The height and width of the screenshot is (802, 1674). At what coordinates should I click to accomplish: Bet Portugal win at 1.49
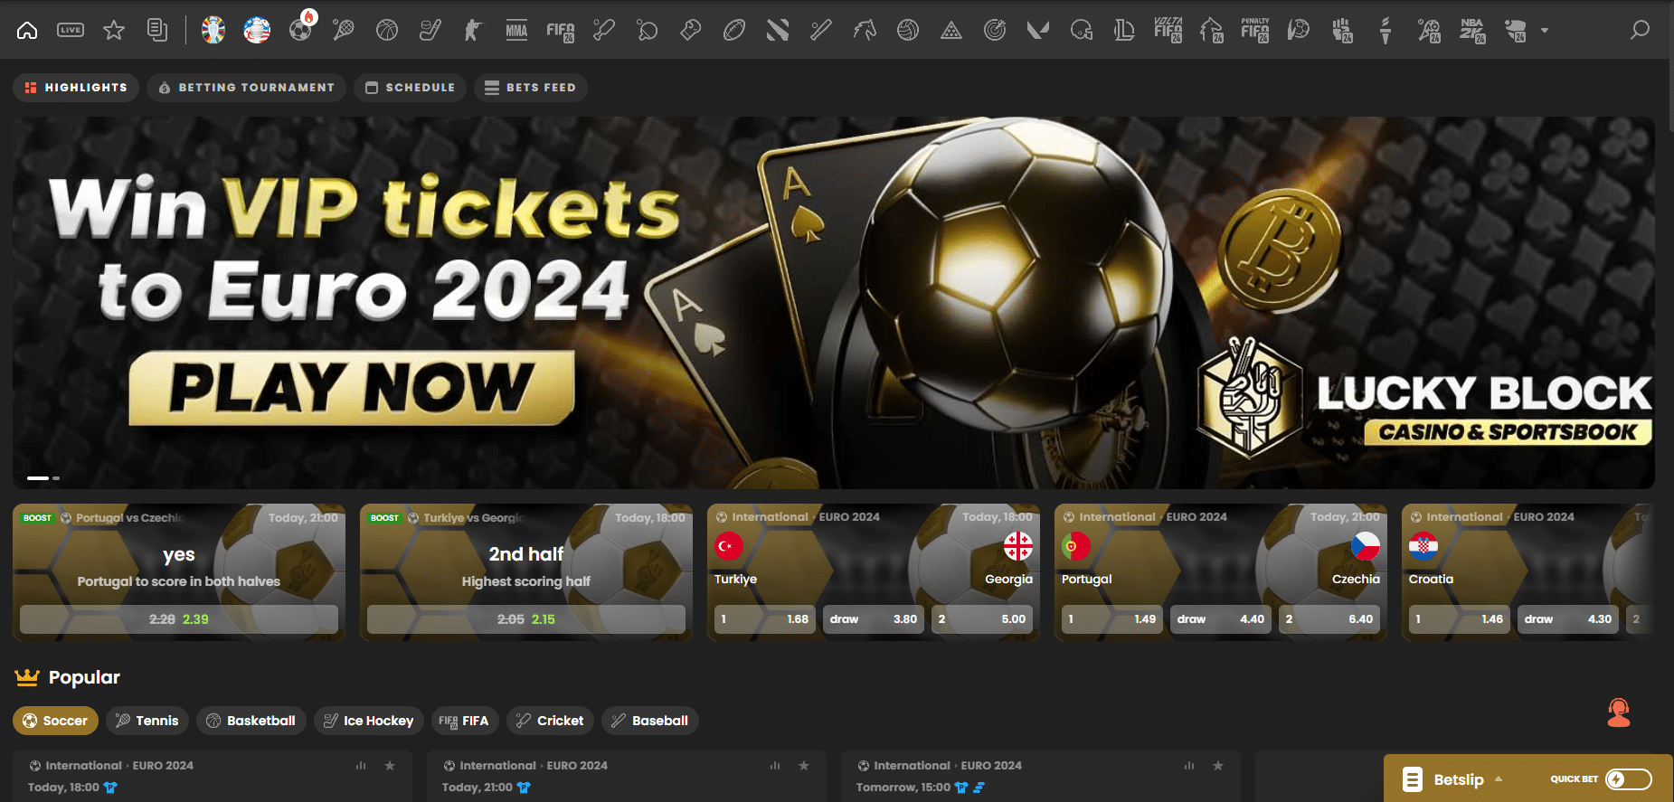[x=1112, y=619]
